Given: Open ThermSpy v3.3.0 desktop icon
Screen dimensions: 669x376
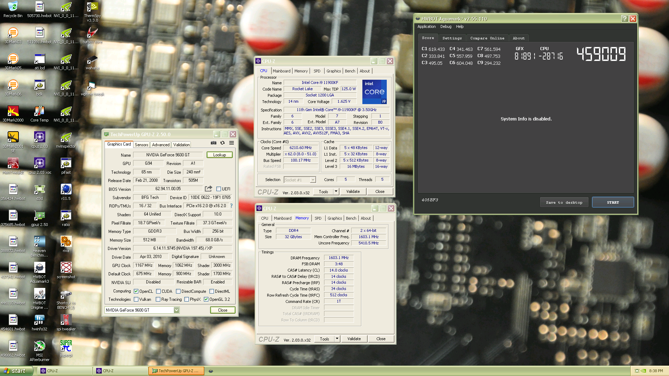Looking at the screenshot, I should point(92,11).
